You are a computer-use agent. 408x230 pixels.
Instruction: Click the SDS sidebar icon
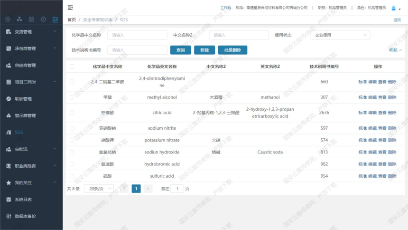tap(9, 132)
